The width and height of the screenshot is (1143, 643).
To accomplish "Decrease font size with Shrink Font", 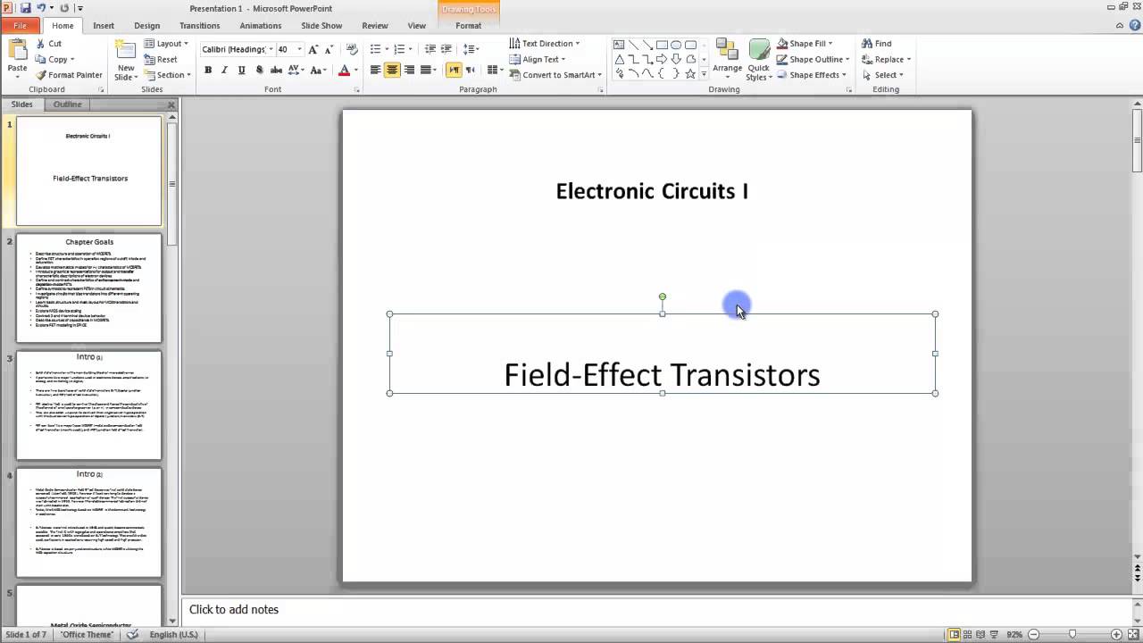I will [330, 49].
